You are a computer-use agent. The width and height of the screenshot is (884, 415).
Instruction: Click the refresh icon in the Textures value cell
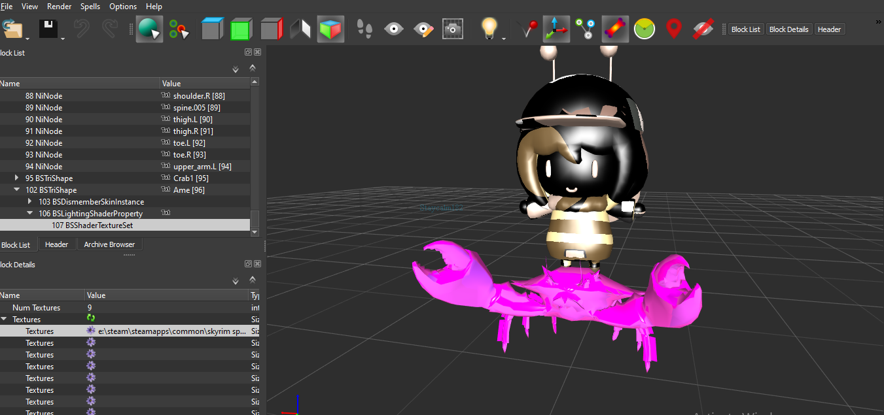tap(91, 318)
